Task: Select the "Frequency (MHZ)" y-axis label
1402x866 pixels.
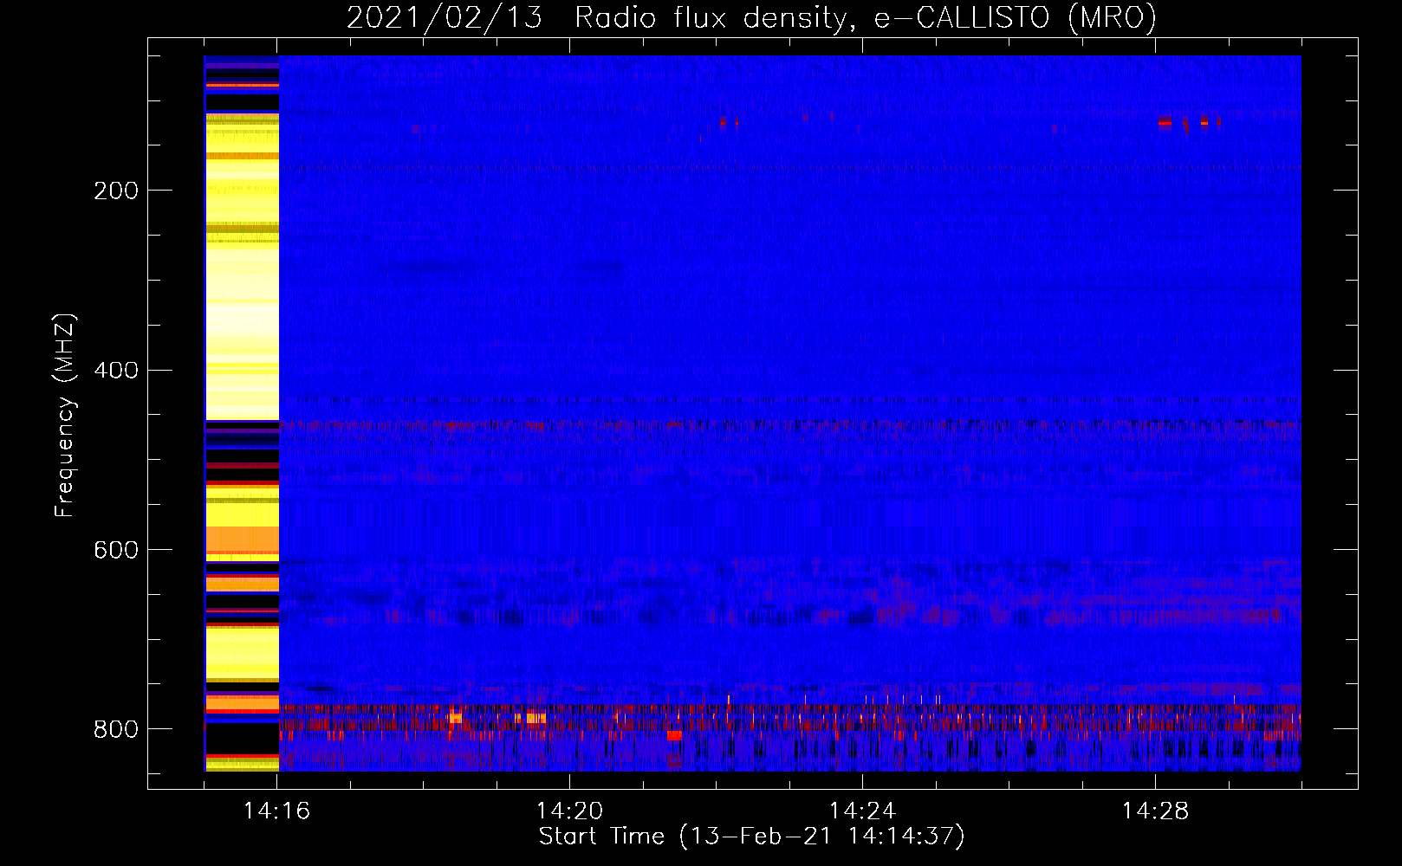Action: point(65,415)
